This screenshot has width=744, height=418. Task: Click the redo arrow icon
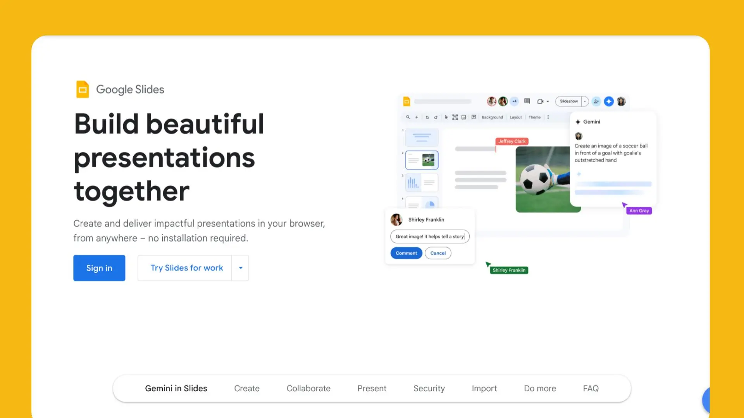[436, 117]
